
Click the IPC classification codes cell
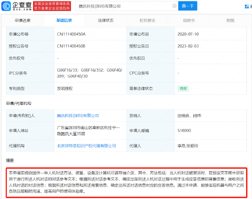90,73
